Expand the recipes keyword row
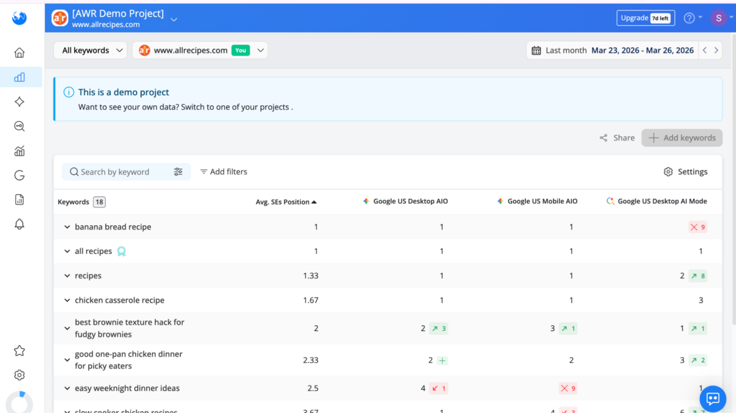 click(67, 276)
